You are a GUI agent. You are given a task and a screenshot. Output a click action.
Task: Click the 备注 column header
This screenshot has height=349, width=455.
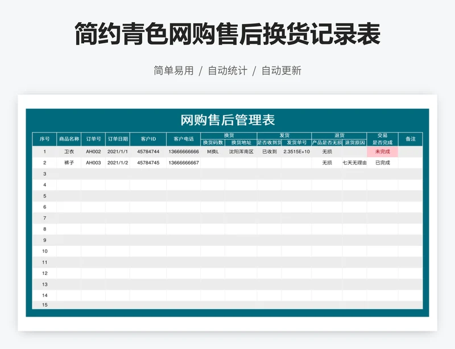coord(410,139)
